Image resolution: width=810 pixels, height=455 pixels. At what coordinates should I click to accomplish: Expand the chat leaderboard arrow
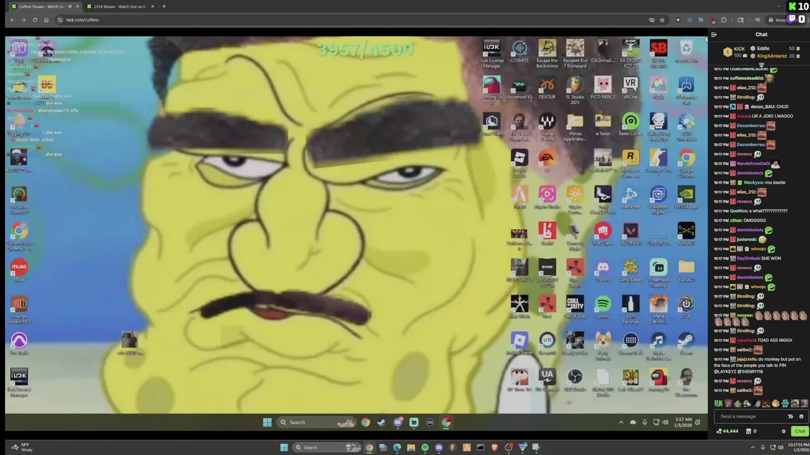(x=761, y=64)
